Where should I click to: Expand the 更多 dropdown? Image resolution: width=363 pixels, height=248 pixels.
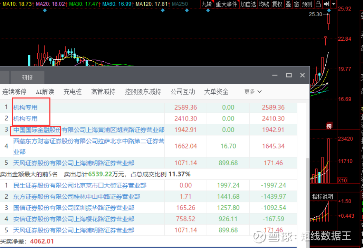253,92
